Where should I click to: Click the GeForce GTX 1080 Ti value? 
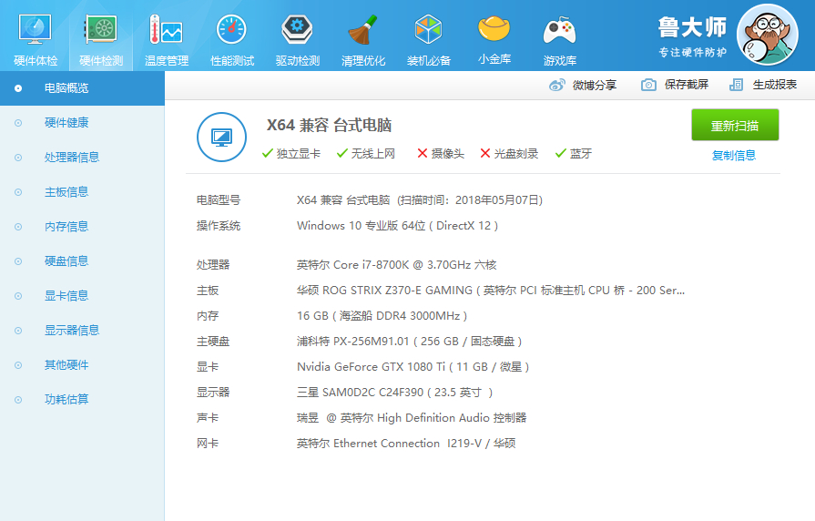pyautogui.click(x=413, y=366)
